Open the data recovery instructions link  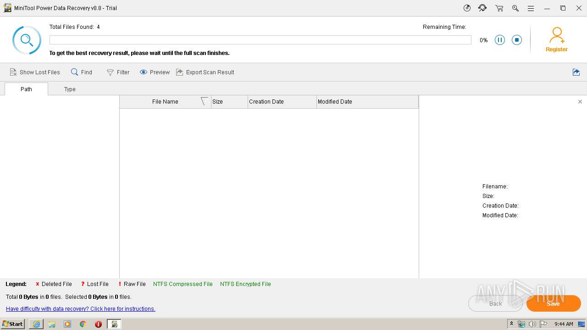pos(81,309)
